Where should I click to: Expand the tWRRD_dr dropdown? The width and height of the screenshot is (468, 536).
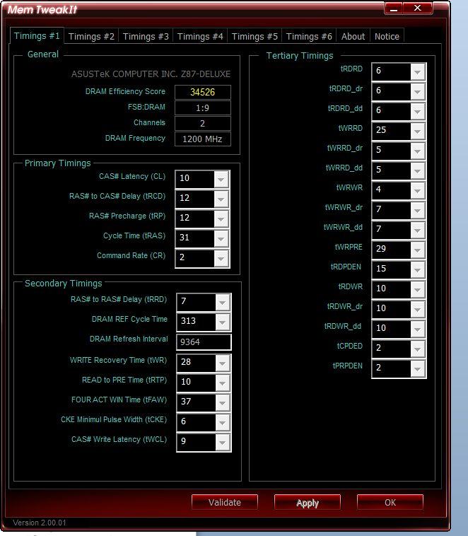point(417,151)
